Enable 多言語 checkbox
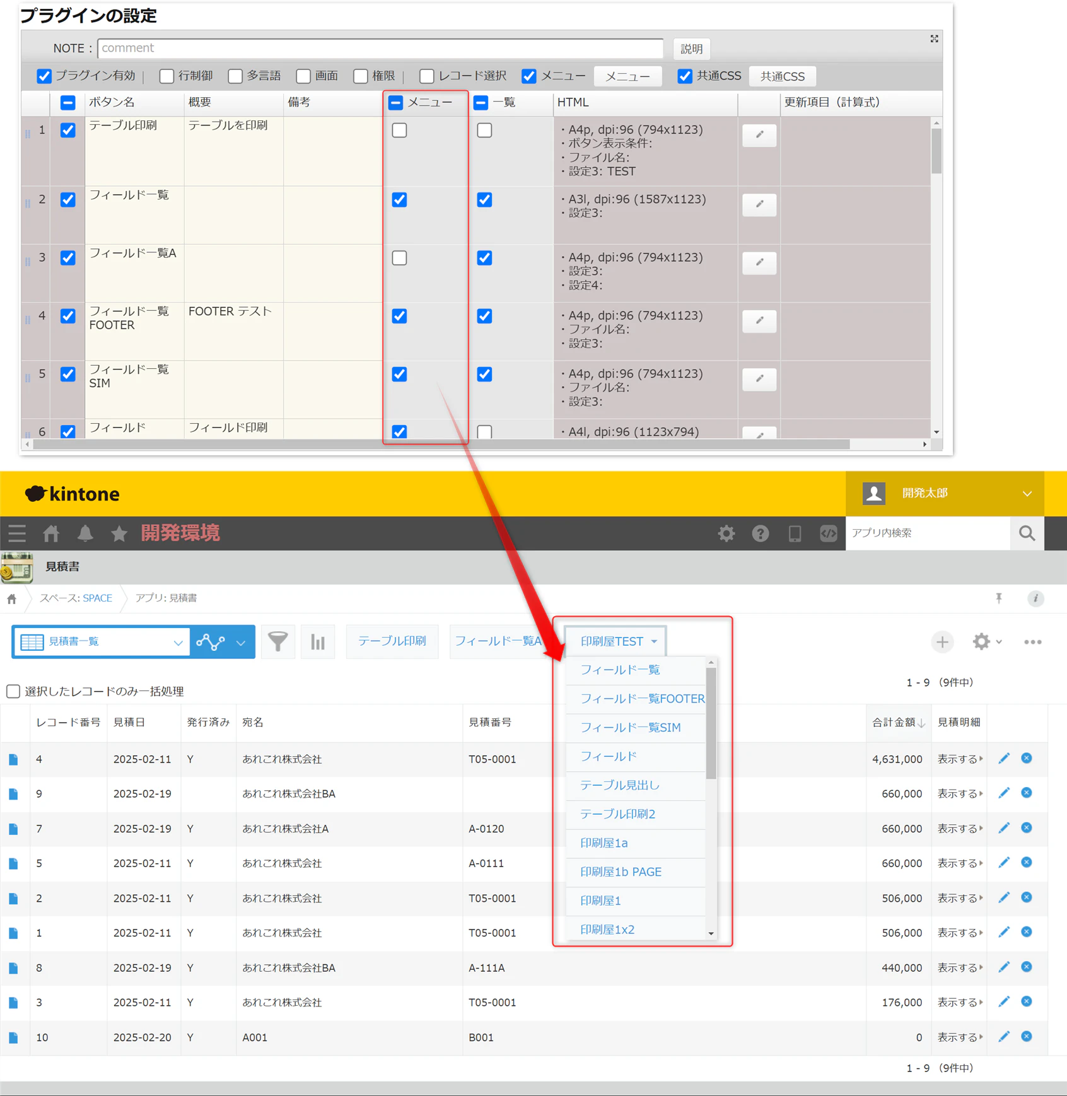 click(x=235, y=76)
